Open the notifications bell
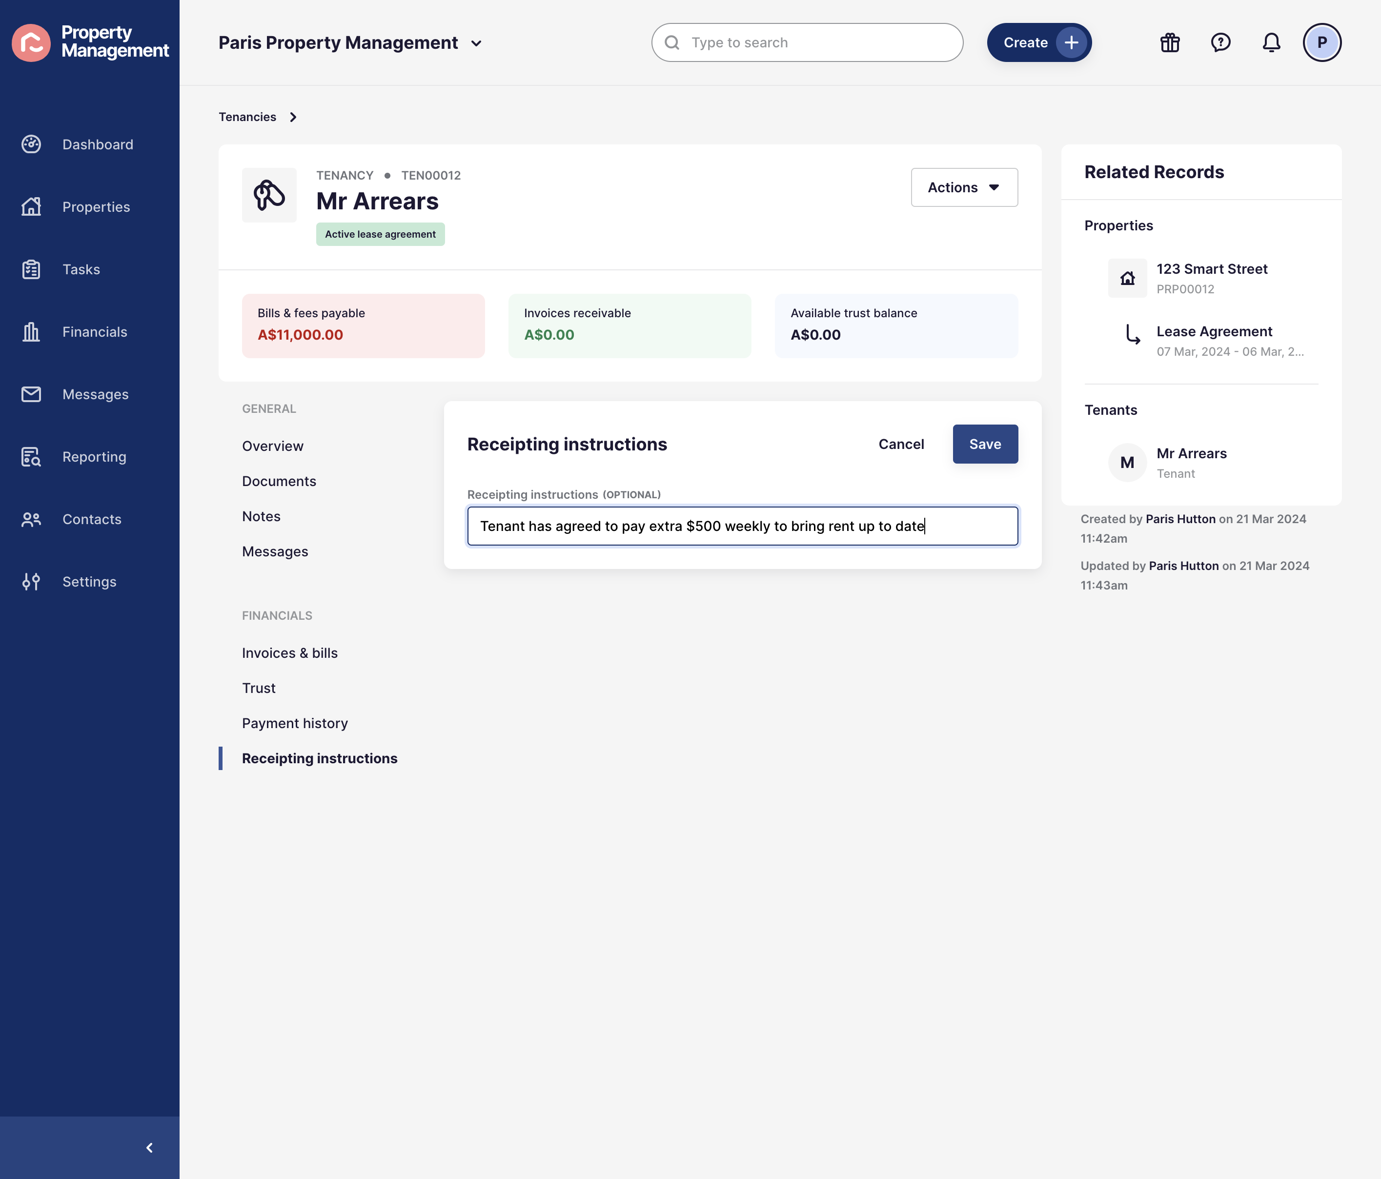The width and height of the screenshot is (1381, 1179). point(1271,42)
